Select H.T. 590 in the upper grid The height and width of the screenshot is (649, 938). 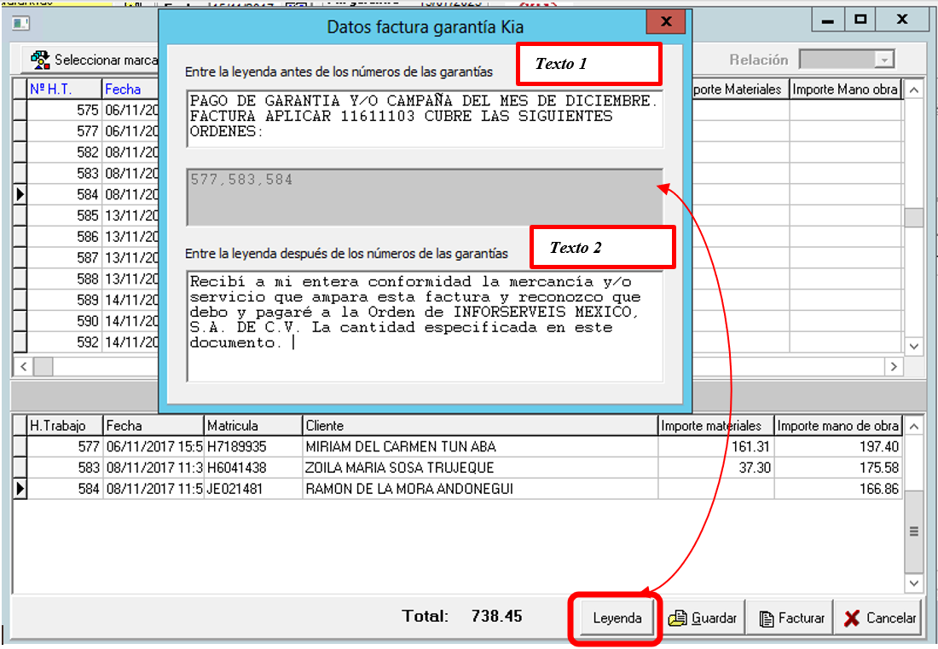click(x=87, y=321)
